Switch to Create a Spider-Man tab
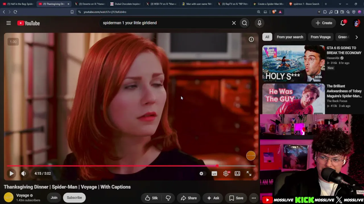Image resolution: width=364 pixels, height=204 pixels. (x=268, y=4)
